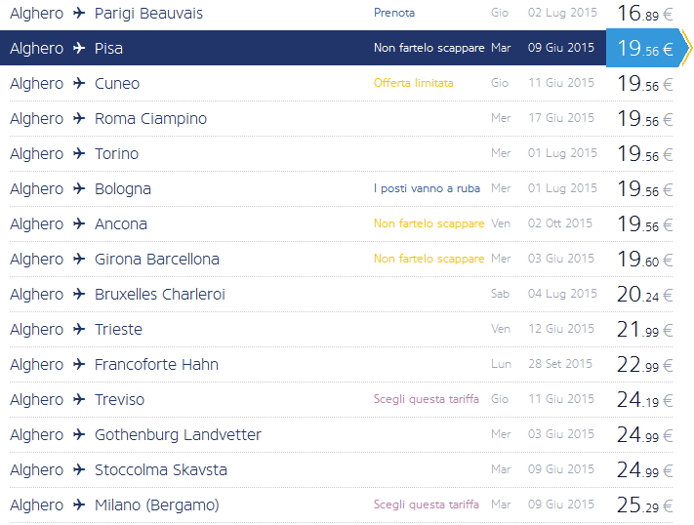Image resolution: width=694 pixels, height=525 pixels.
Task: Click the airplane icon next to Milano (Bergamo)
Action: pos(79,505)
